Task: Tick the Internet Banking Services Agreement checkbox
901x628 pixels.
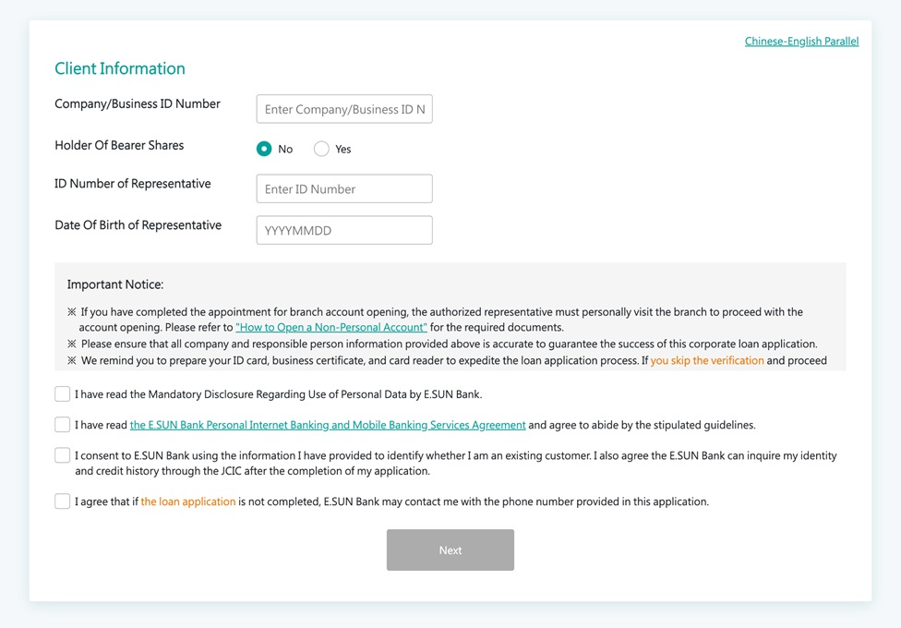Action: pyautogui.click(x=63, y=425)
